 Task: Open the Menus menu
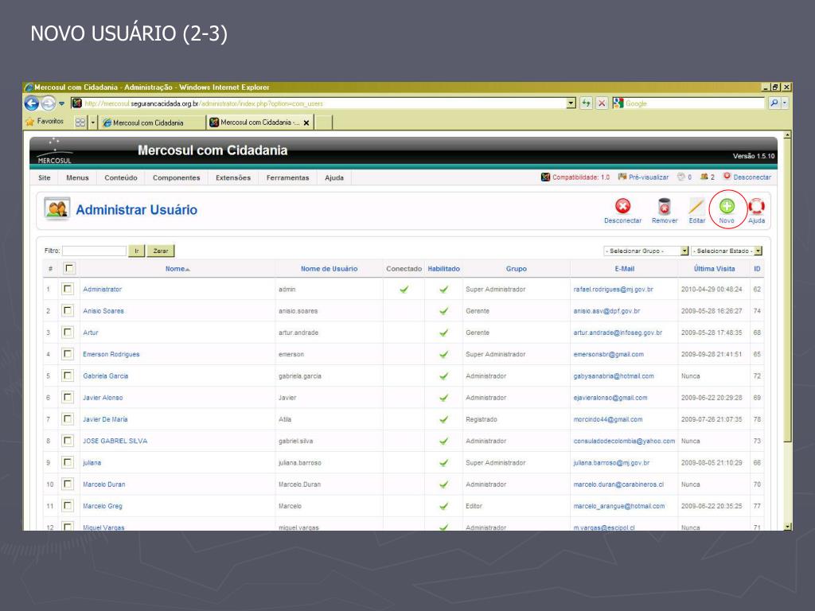click(x=77, y=177)
